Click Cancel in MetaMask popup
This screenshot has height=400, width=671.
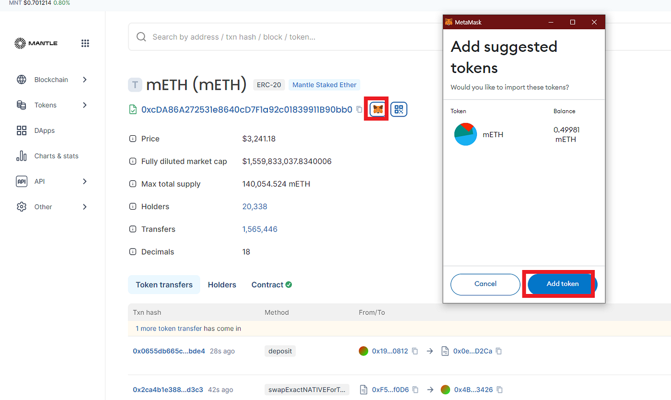coord(485,284)
